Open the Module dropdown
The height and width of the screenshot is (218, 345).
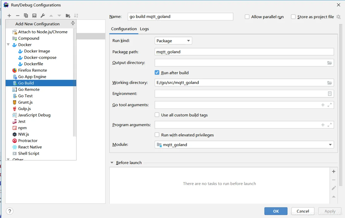pyautogui.click(x=244, y=145)
